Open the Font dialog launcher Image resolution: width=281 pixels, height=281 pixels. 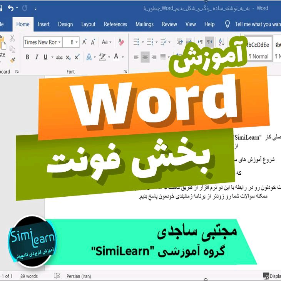coord(125,72)
